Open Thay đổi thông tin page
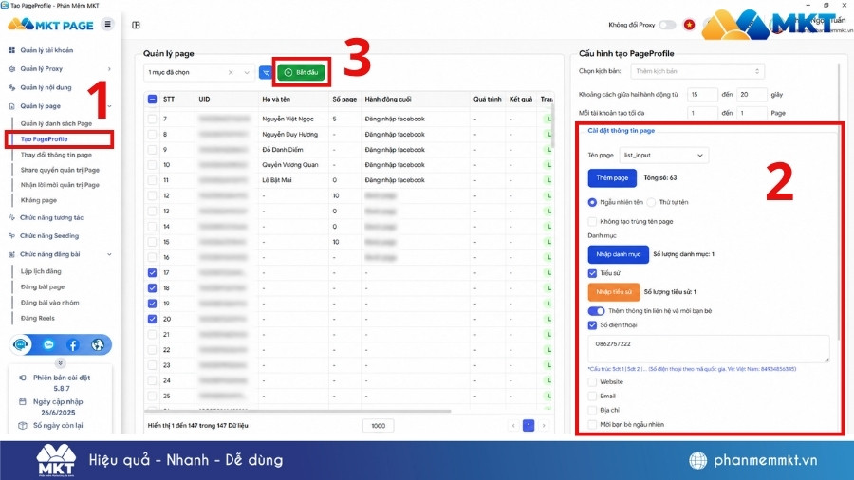The height and width of the screenshot is (480, 854). coord(56,155)
